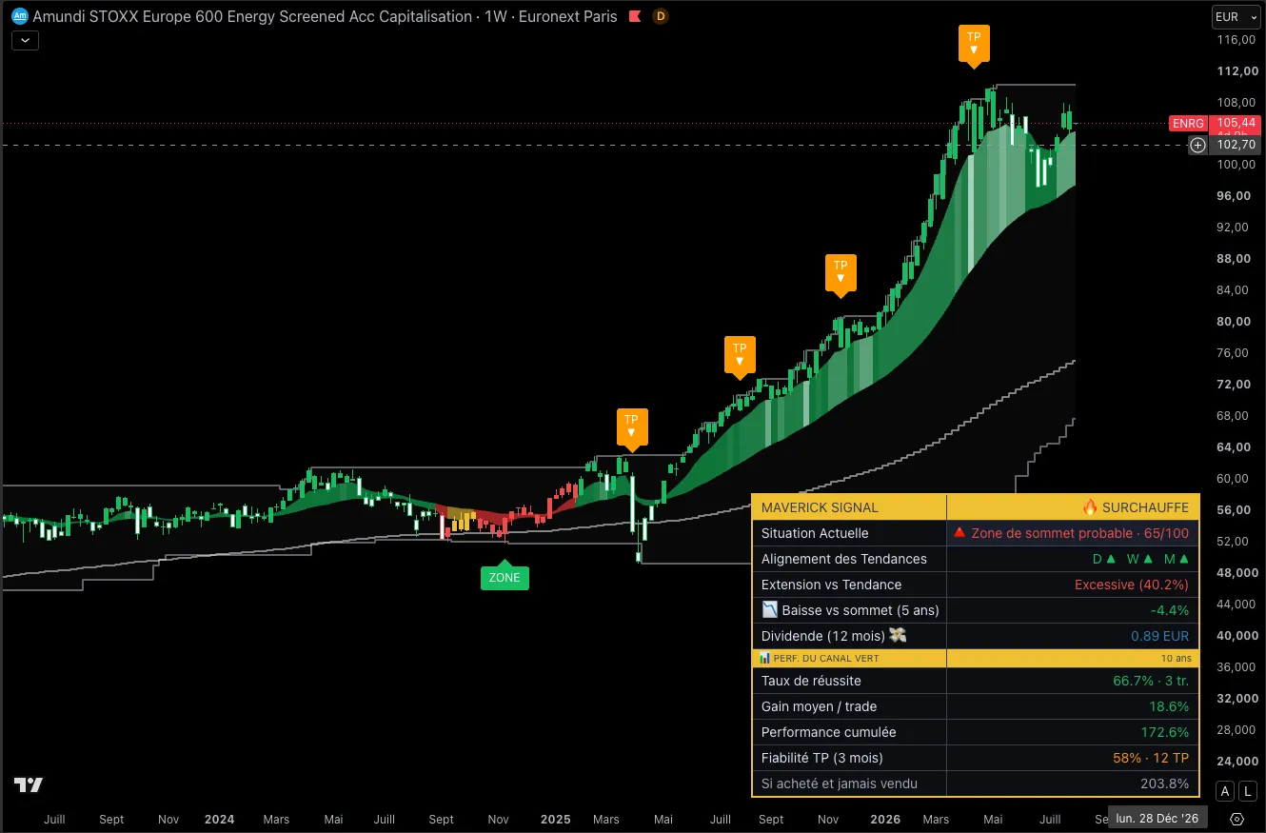The width and height of the screenshot is (1266, 833).
Task: Click the red flag icon beside the title
Action: [x=635, y=16]
